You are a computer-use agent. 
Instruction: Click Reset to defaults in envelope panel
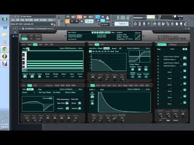[134, 89]
